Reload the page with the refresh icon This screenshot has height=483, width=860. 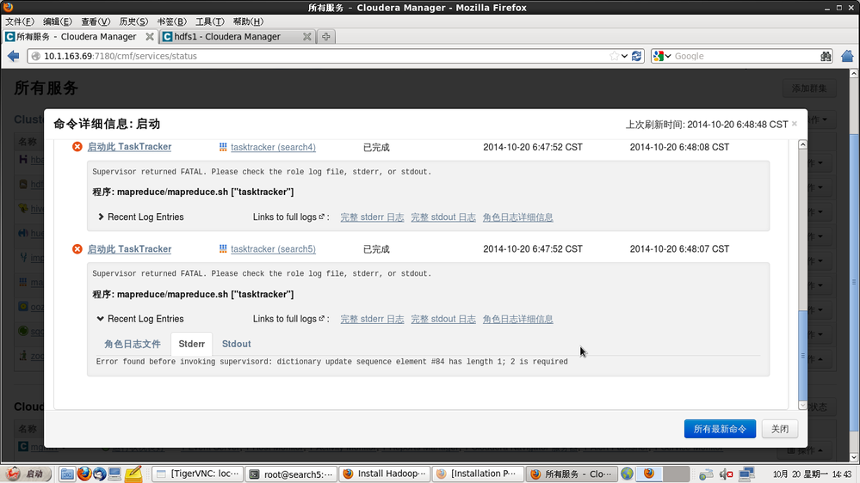(636, 56)
